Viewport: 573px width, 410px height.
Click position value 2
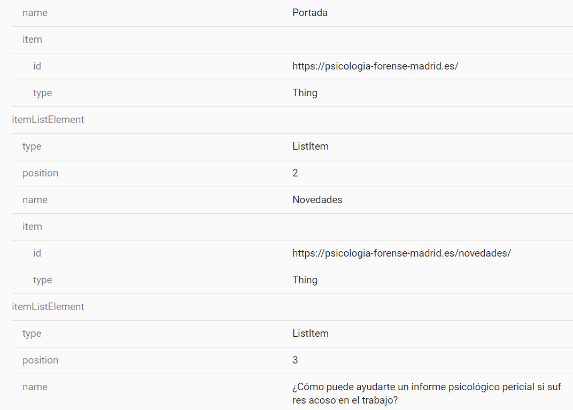tap(295, 173)
